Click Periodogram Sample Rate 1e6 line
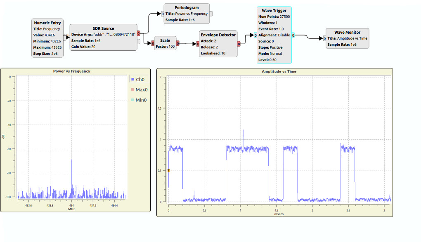Screen dimensions: 421x242 coord(180,20)
